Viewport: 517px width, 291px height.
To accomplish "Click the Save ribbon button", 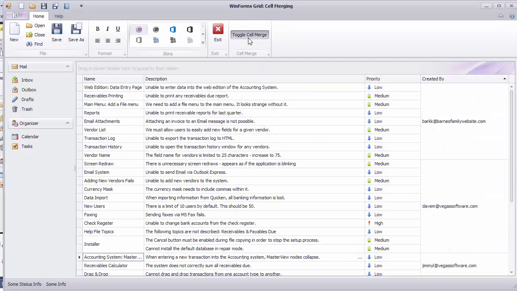I will pos(57,33).
